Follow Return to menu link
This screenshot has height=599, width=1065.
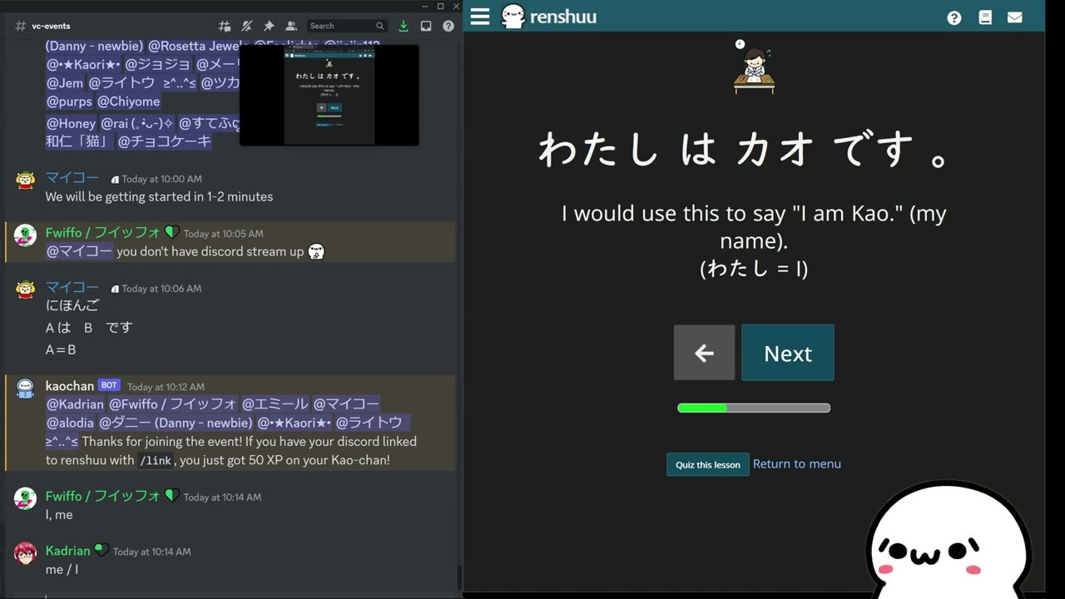point(797,463)
